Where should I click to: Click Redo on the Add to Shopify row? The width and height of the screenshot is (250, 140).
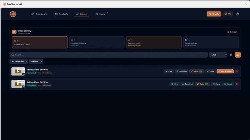click(x=197, y=72)
